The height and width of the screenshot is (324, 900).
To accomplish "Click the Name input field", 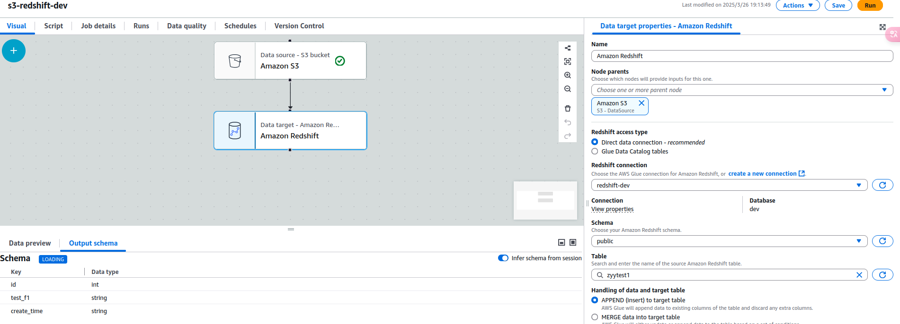I will point(742,56).
